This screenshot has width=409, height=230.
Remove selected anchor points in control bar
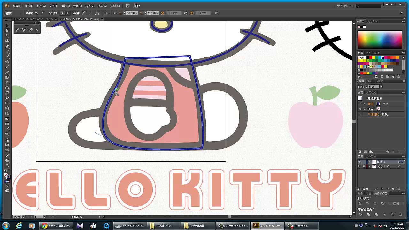84,13
